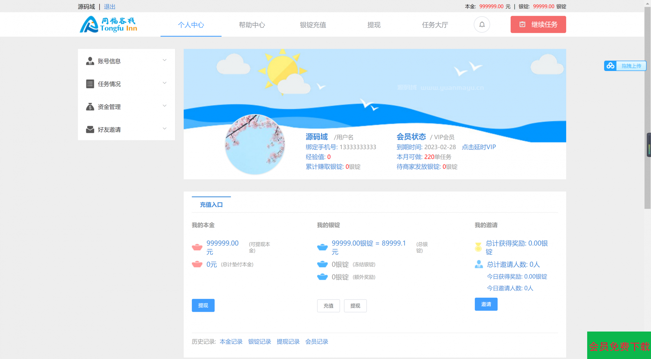The image size is (651, 359).
Task: Click the Tongfu Inn logo
Action: click(108, 25)
